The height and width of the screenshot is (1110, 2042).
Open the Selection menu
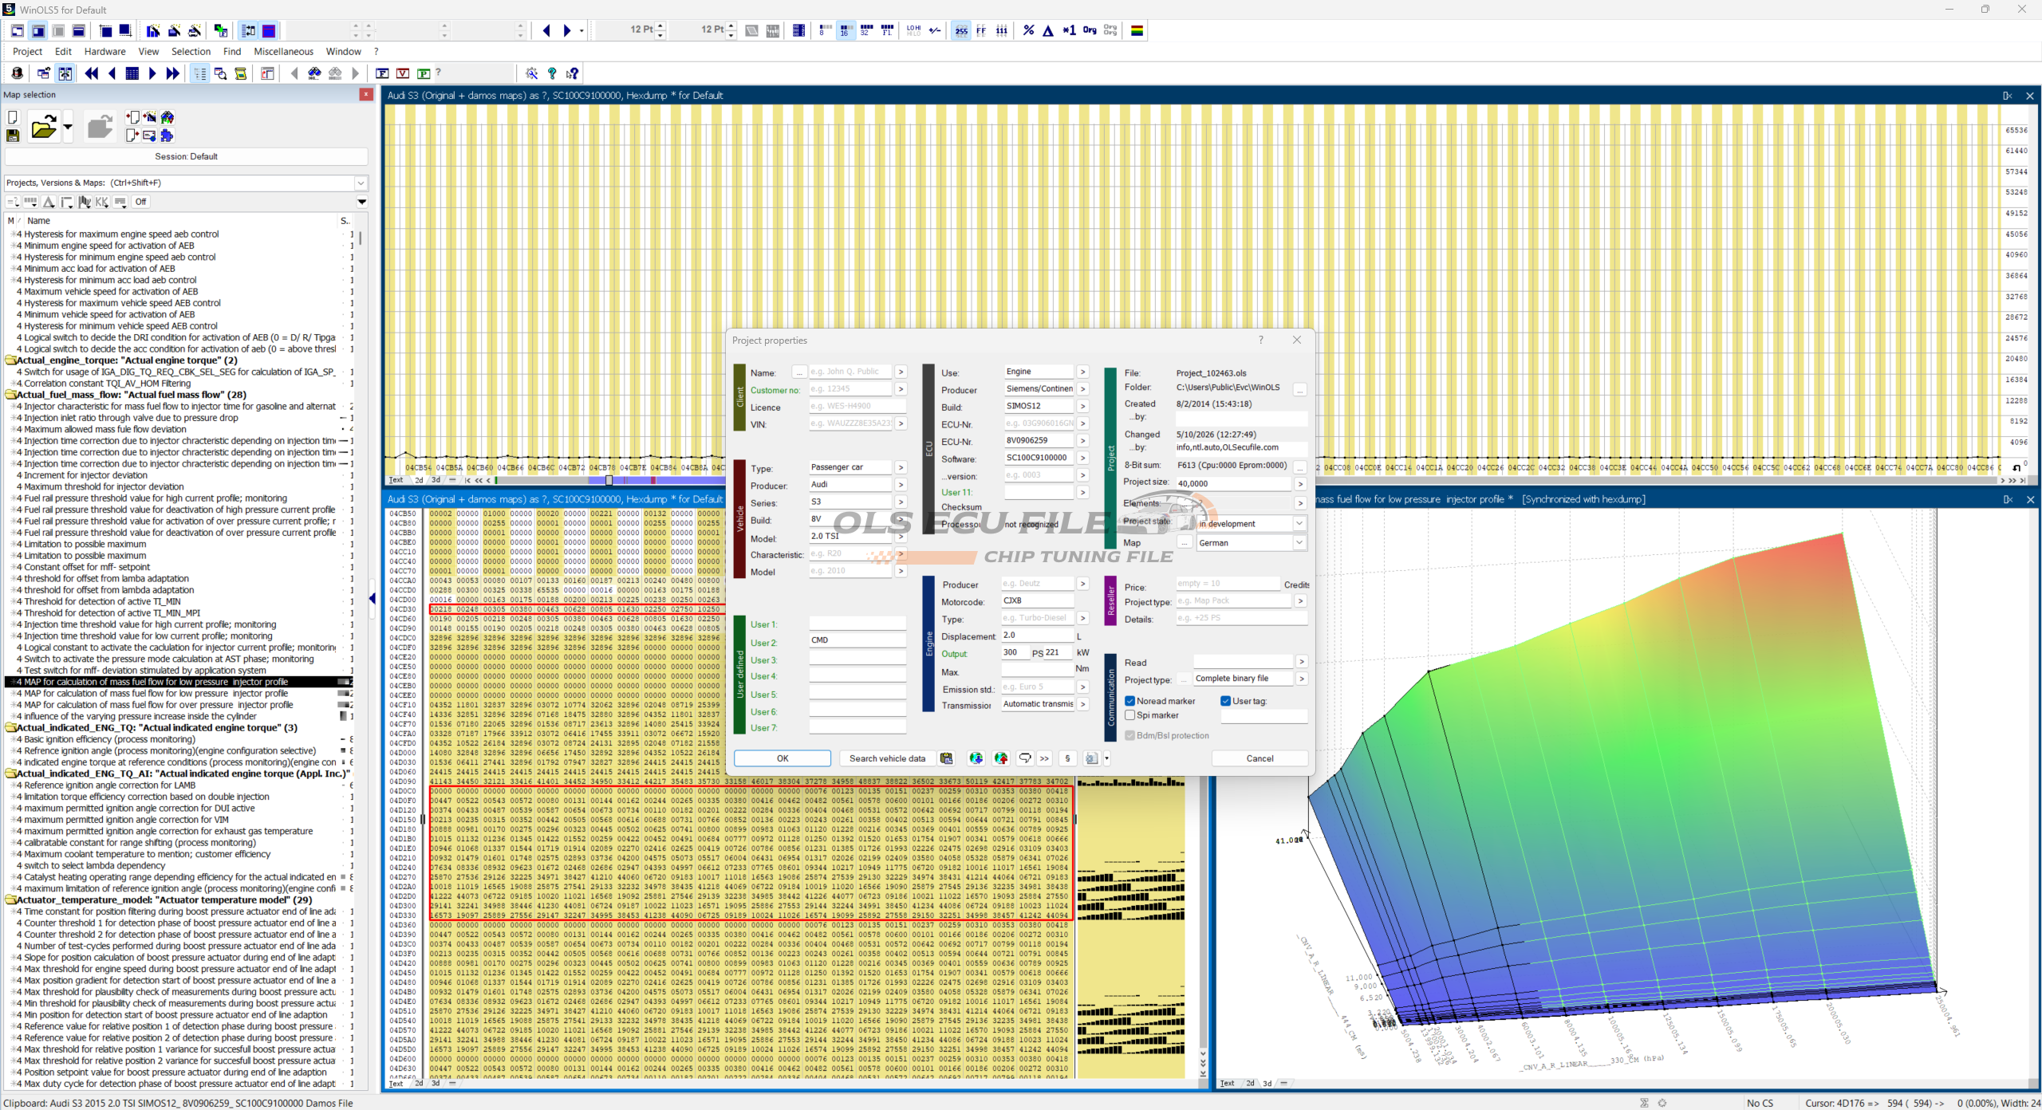191,52
